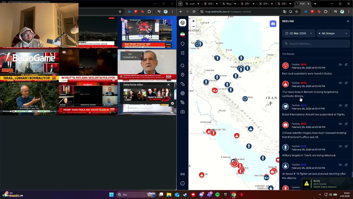This screenshot has width=353, height=199.
Task: Open the media control icon in right Chrome
Action: [x=336, y=12]
